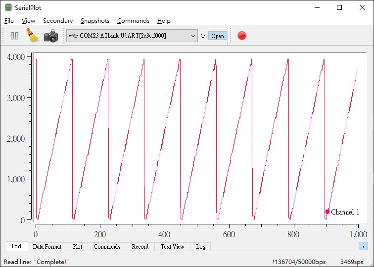Open the View menu
Image resolution: width=374 pixels, height=267 pixels.
(28, 21)
